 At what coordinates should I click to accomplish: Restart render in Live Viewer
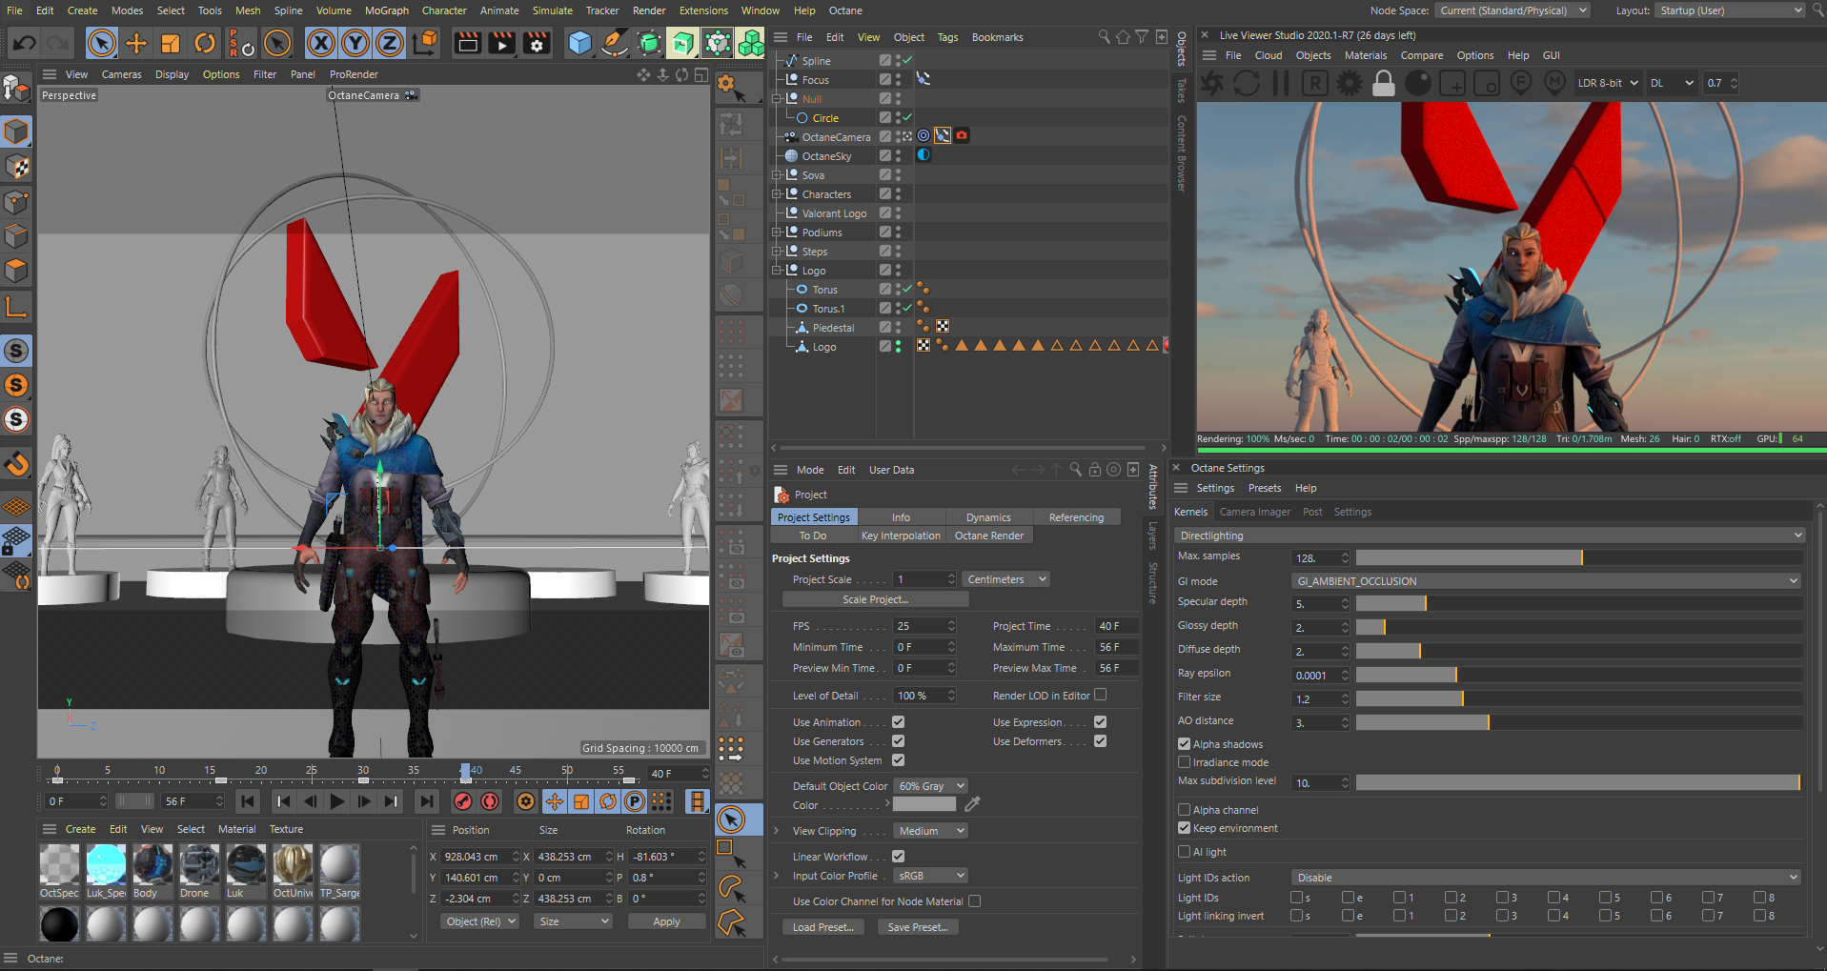click(1247, 84)
